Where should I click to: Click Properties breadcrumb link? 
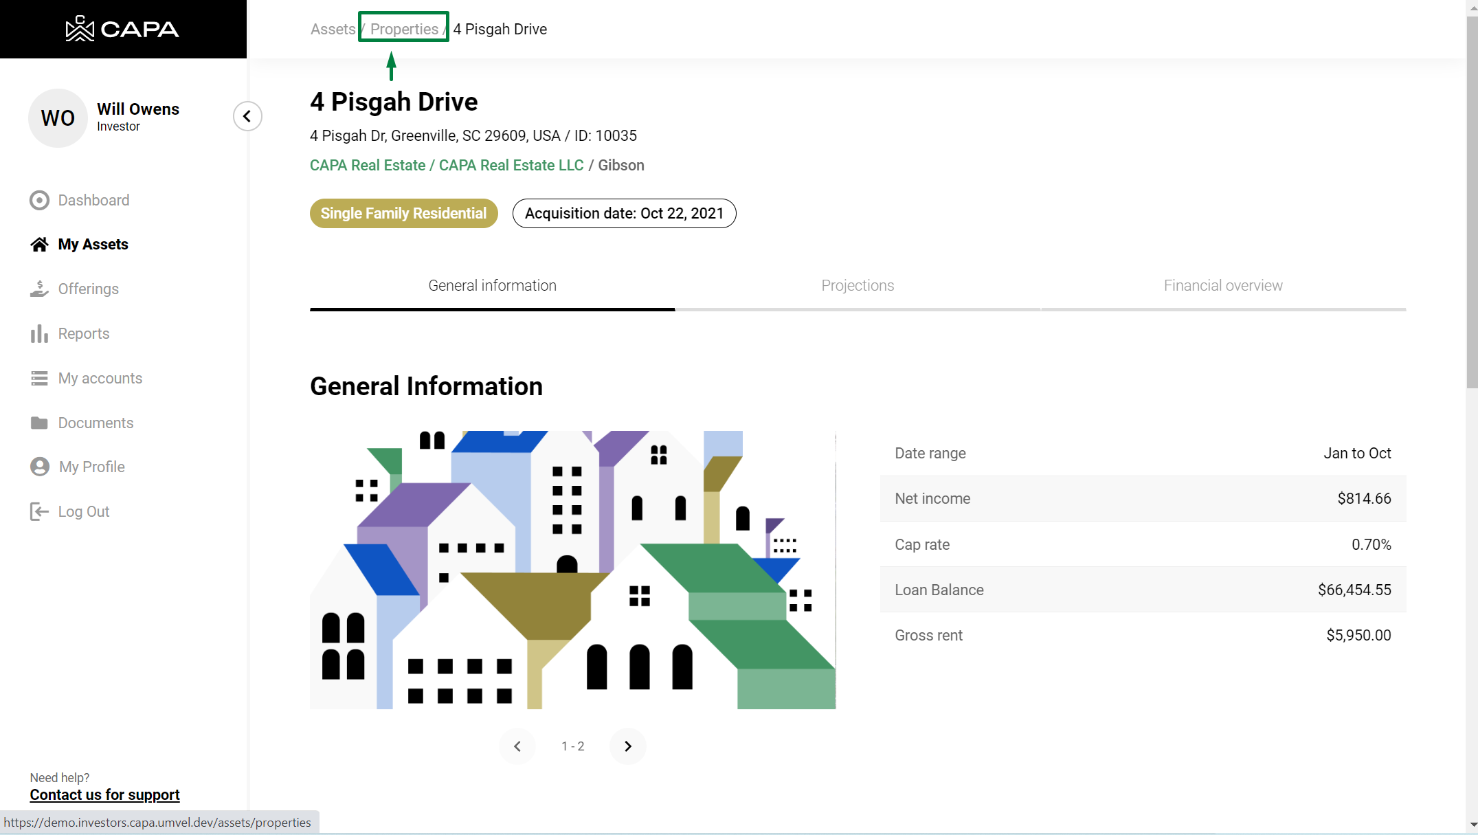click(x=404, y=29)
